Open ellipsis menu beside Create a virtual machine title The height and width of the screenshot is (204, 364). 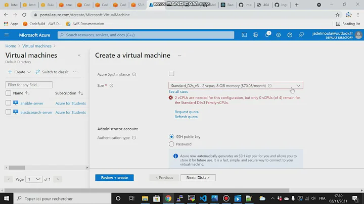click(x=179, y=55)
